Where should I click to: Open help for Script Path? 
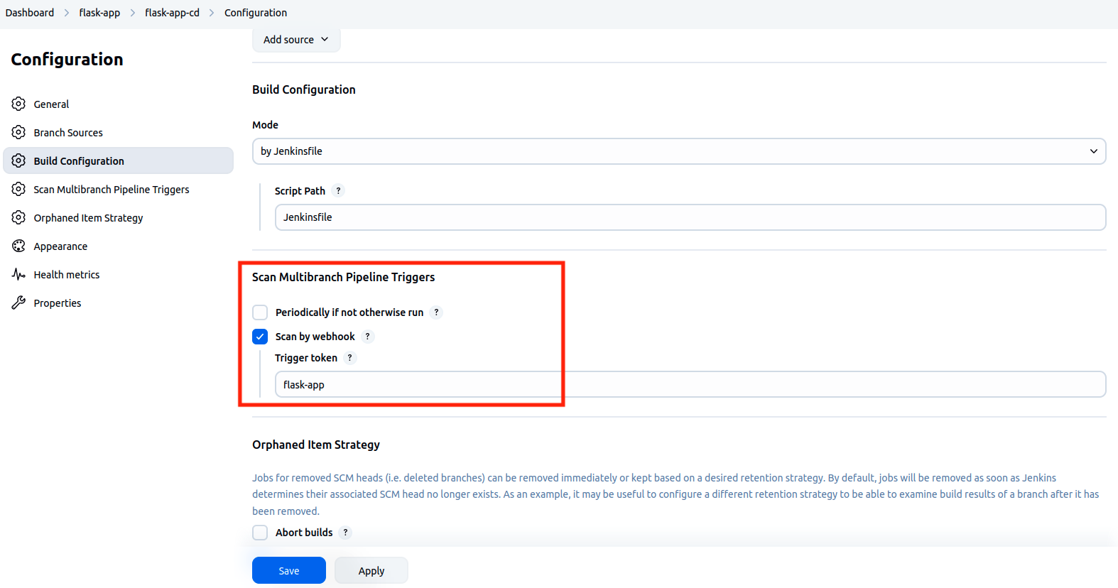click(338, 190)
